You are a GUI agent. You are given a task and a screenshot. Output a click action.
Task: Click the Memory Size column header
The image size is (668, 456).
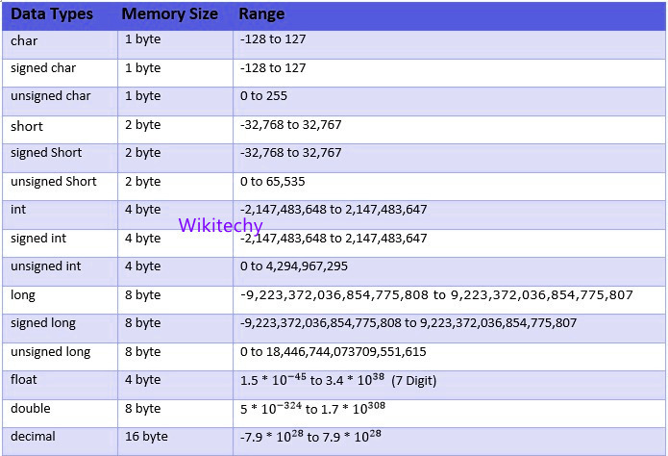[x=169, y=15]
